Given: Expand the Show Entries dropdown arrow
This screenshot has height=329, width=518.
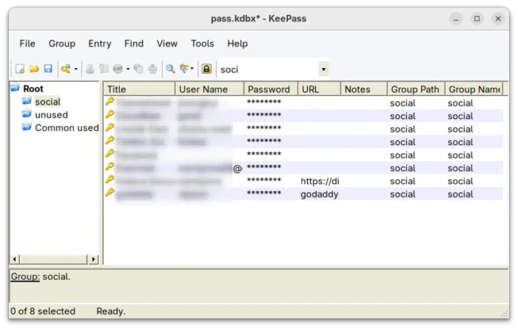Looking at the screenshot, I should coord(192,69).
